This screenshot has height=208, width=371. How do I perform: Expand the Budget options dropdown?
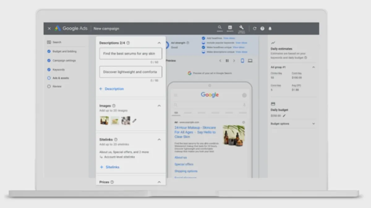pyautogui.click(x=313, y=124)
